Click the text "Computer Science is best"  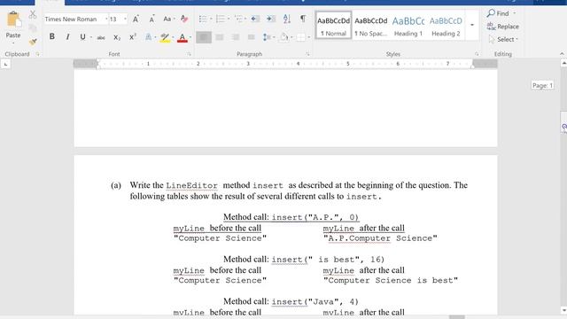(391, 280)
